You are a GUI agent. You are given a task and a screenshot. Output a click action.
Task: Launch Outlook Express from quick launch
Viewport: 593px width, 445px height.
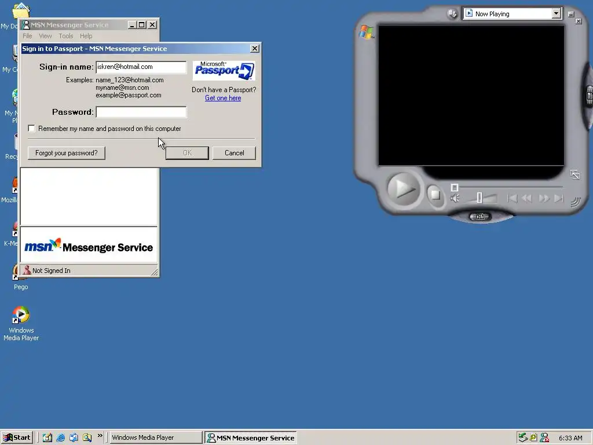coord(74,437)
